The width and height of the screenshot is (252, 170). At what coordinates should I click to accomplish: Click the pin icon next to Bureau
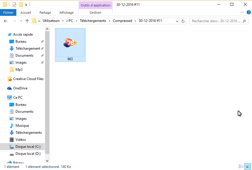[x=42, y=41]
